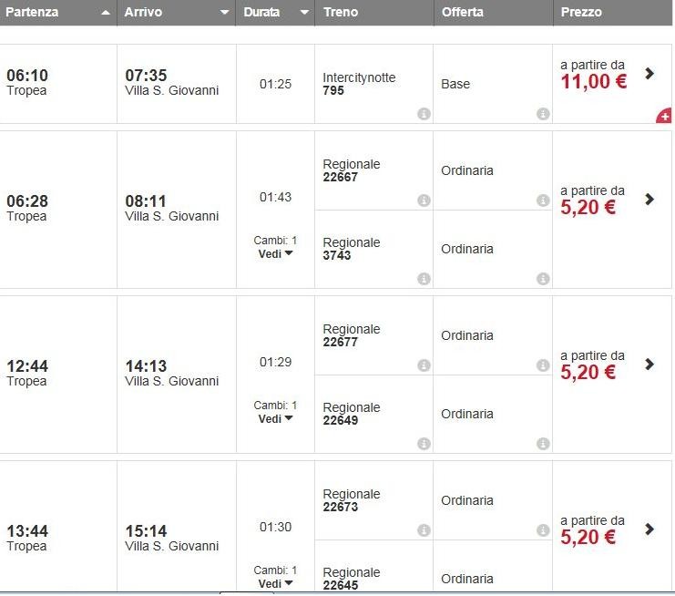
Task: Sort by Durata column header
Action: coord(275,13)
